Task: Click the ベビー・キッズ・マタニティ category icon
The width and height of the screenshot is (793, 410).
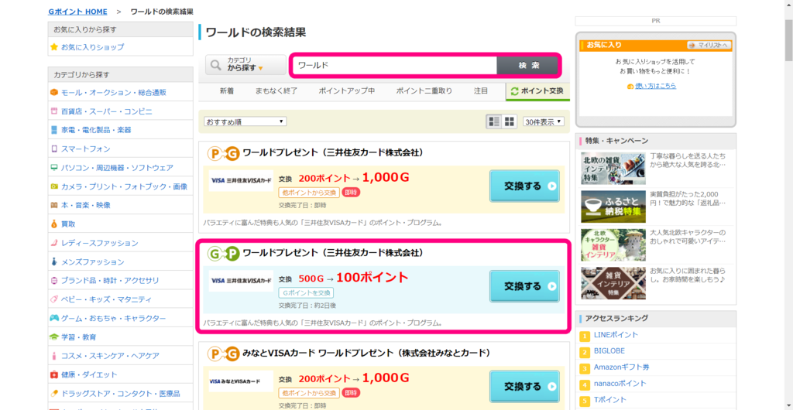Action: point(54,299)
